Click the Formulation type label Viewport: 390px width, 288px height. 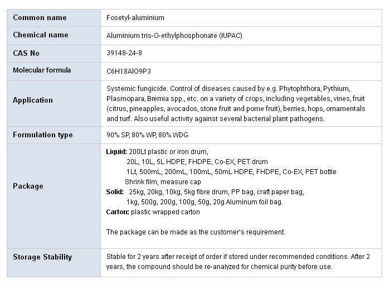point(43,135)
